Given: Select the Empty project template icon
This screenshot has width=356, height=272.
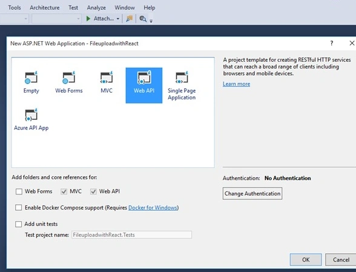Looking at the screenshot, I should click(x=31, y=78).
